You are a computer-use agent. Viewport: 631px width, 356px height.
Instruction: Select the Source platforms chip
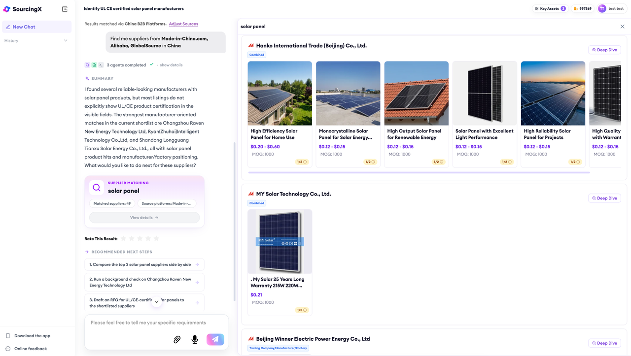[x=167, y=203]
